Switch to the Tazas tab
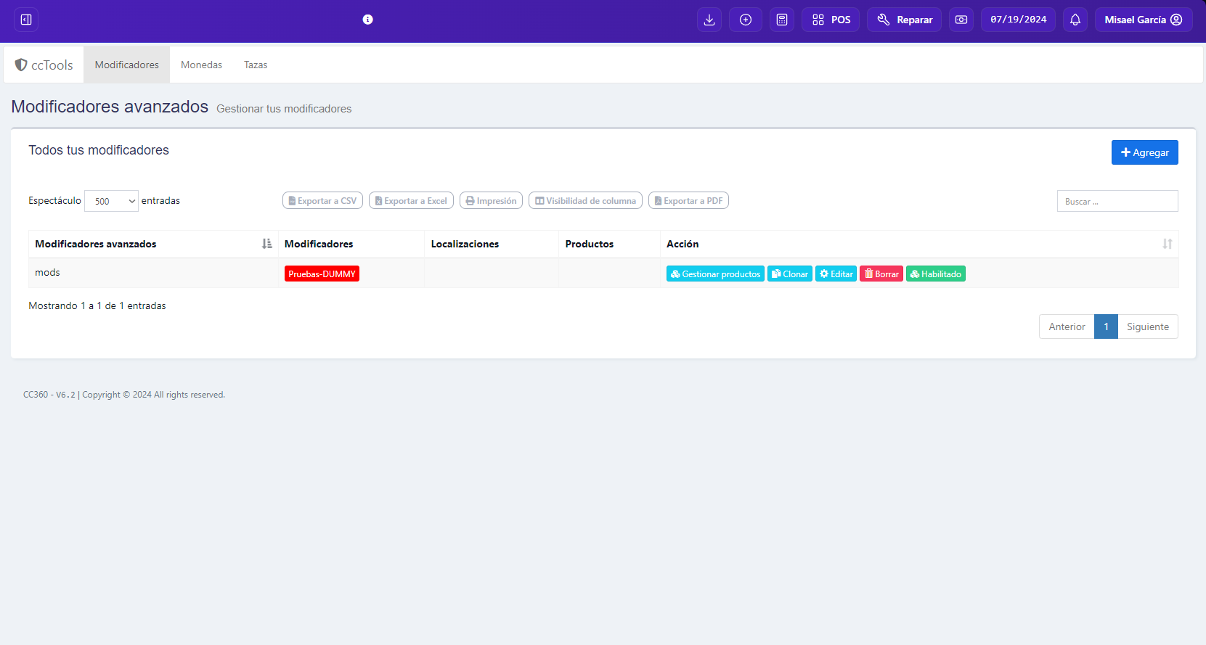 pos(256,65)
